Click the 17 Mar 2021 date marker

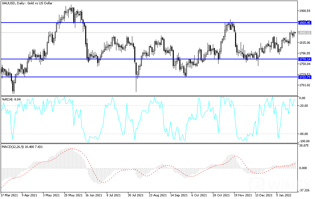coord(9,196)
